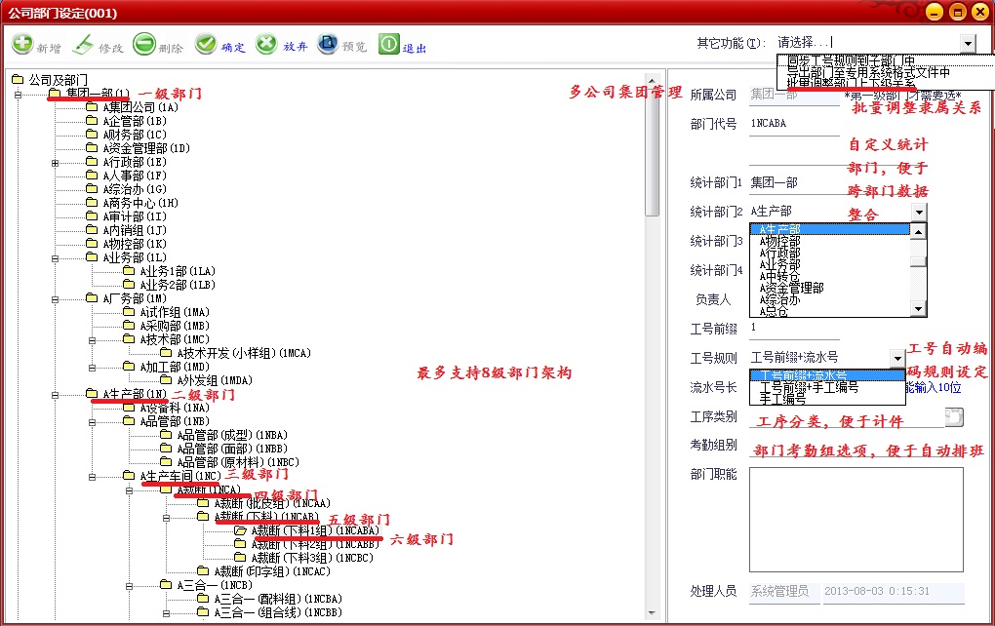Select A资金管理部 in 统计部门 list
The height and width of the screenshot is (626, 995).
tap(791, 288)
